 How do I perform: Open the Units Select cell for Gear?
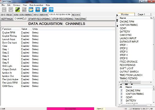(35, 46)
